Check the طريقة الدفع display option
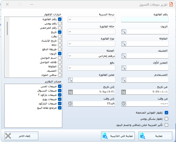Screen dimensions: 176x142 coord(60,49)
